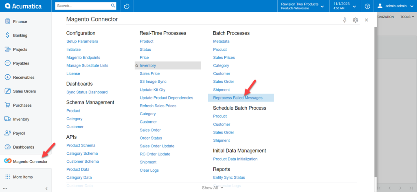The width and height of the screenshot is (417, 192).
Task: Open the Initialize link
Action: (x=73, y=50)
